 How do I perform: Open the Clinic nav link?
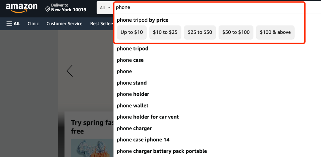(x=33, y=24)
